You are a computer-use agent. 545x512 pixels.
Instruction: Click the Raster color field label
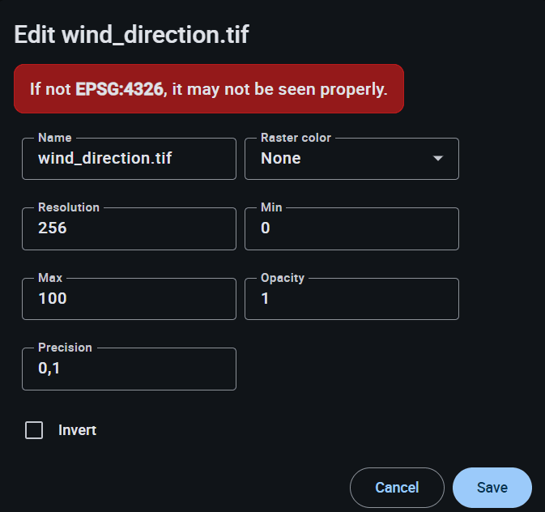[296, 138]
